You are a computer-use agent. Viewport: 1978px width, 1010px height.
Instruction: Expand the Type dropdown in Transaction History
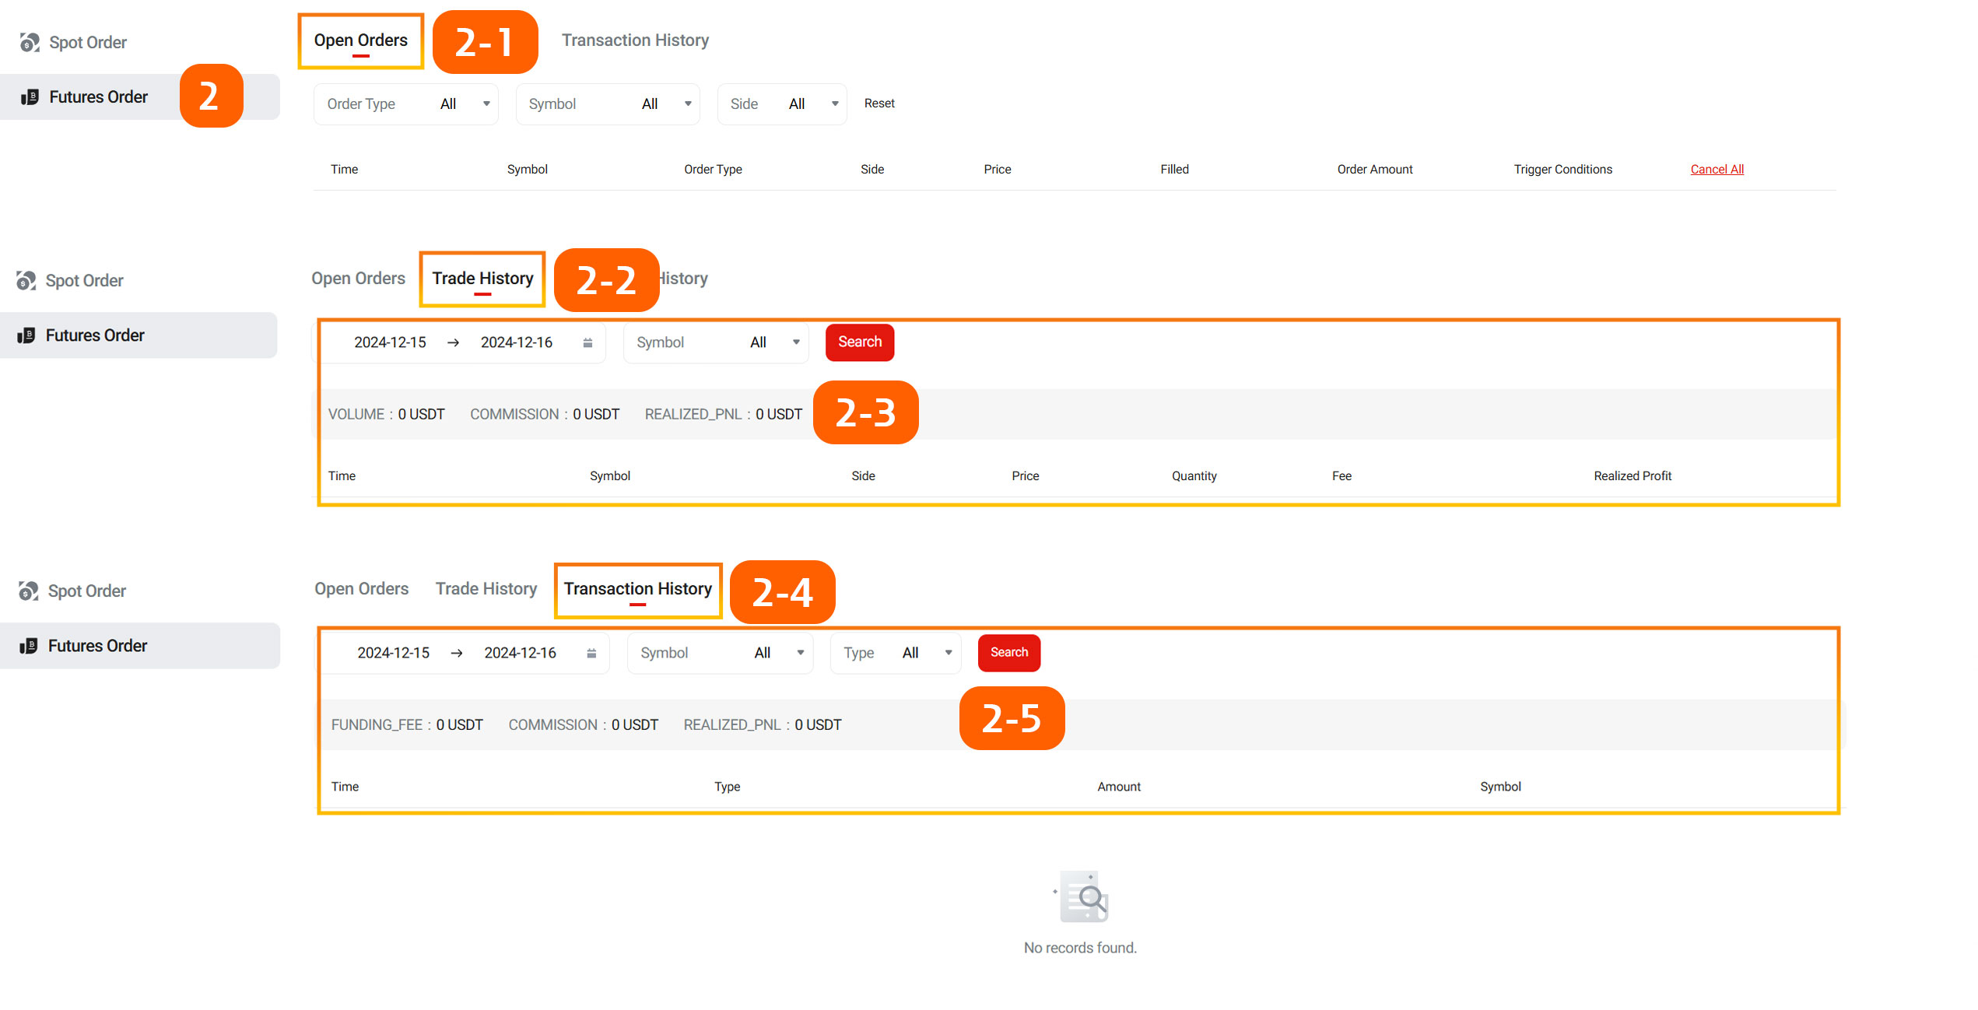coord(896,653)
